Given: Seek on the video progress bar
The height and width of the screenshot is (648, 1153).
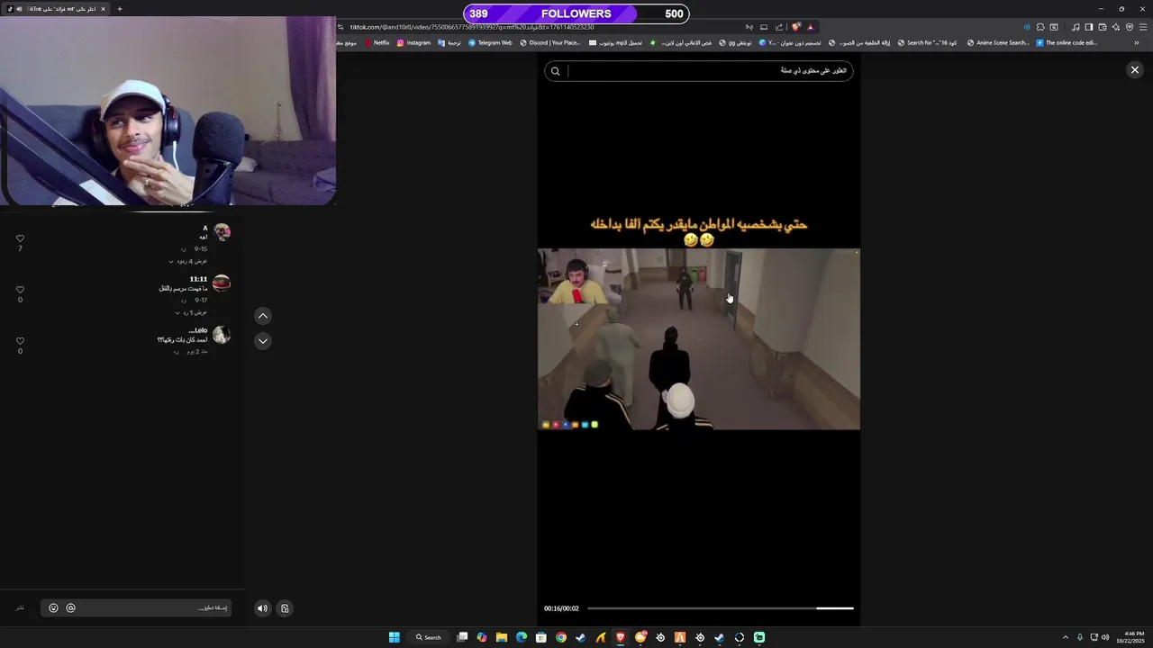Looking at the screenshot, I should tap(720, 608).
